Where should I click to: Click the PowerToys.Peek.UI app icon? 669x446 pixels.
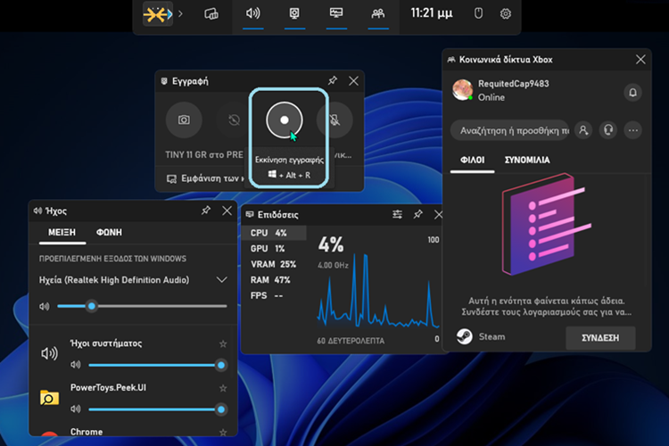49,398
